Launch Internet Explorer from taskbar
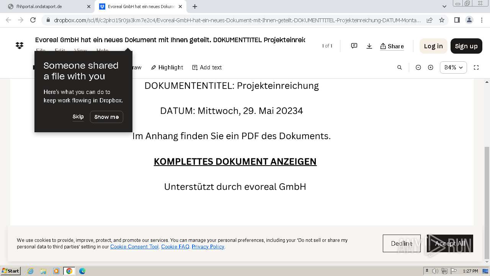The width and height of the screenshot is (490, 276). click(x=31, y=271)
